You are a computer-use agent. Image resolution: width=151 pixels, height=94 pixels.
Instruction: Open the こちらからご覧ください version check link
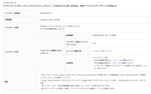102,51
